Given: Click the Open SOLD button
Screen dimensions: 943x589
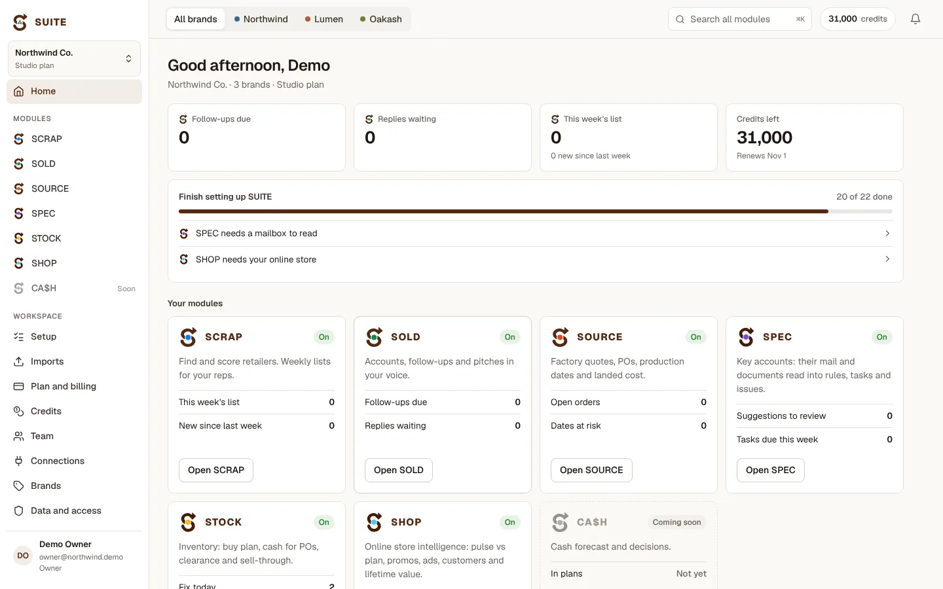Looking at the screenshot, I should point(399,470).
